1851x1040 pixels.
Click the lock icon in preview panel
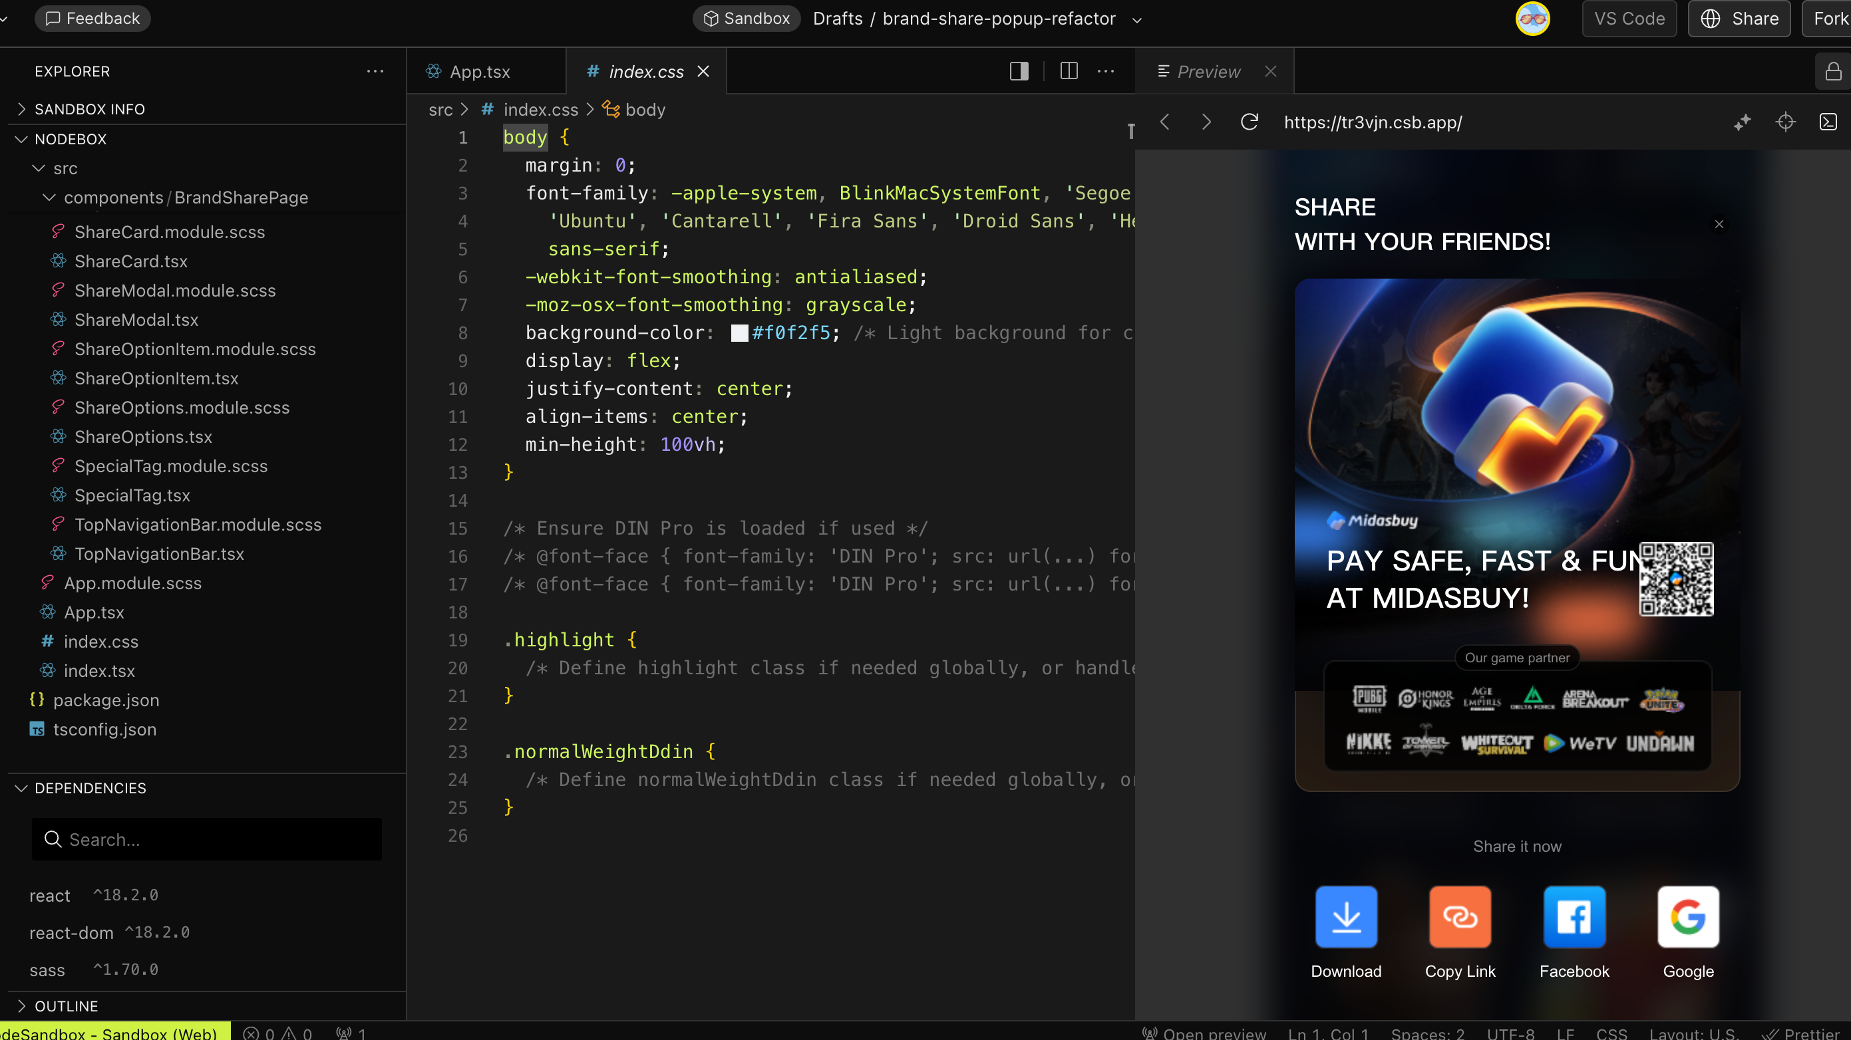click(x=1833, y=71)
